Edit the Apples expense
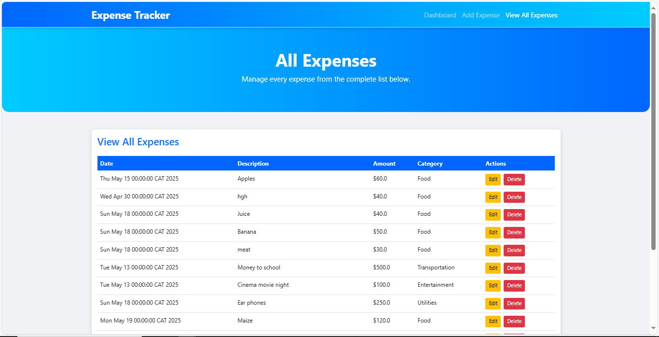 (x=493, y=179)
